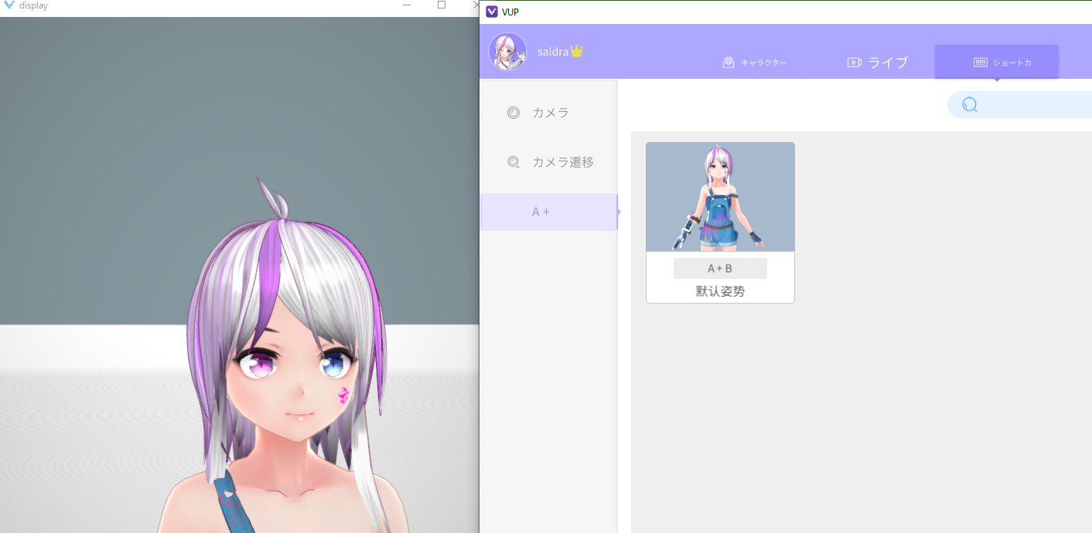Minimize the display window
This screenshot has width=1092, height=533.
pyautogui.click(x=407, y=5)
